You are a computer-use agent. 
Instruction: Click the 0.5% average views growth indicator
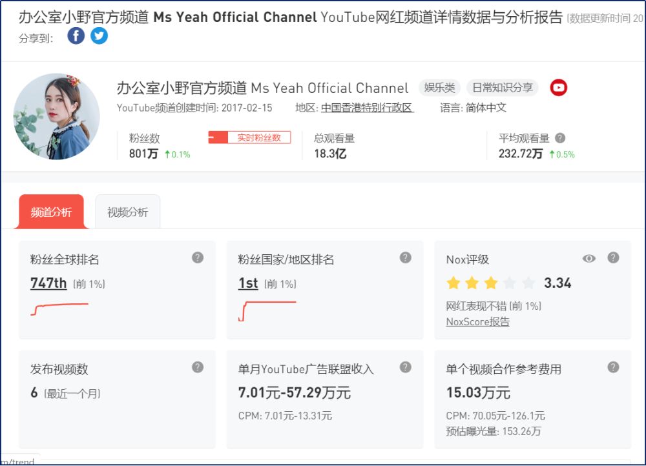coord(562,154)
